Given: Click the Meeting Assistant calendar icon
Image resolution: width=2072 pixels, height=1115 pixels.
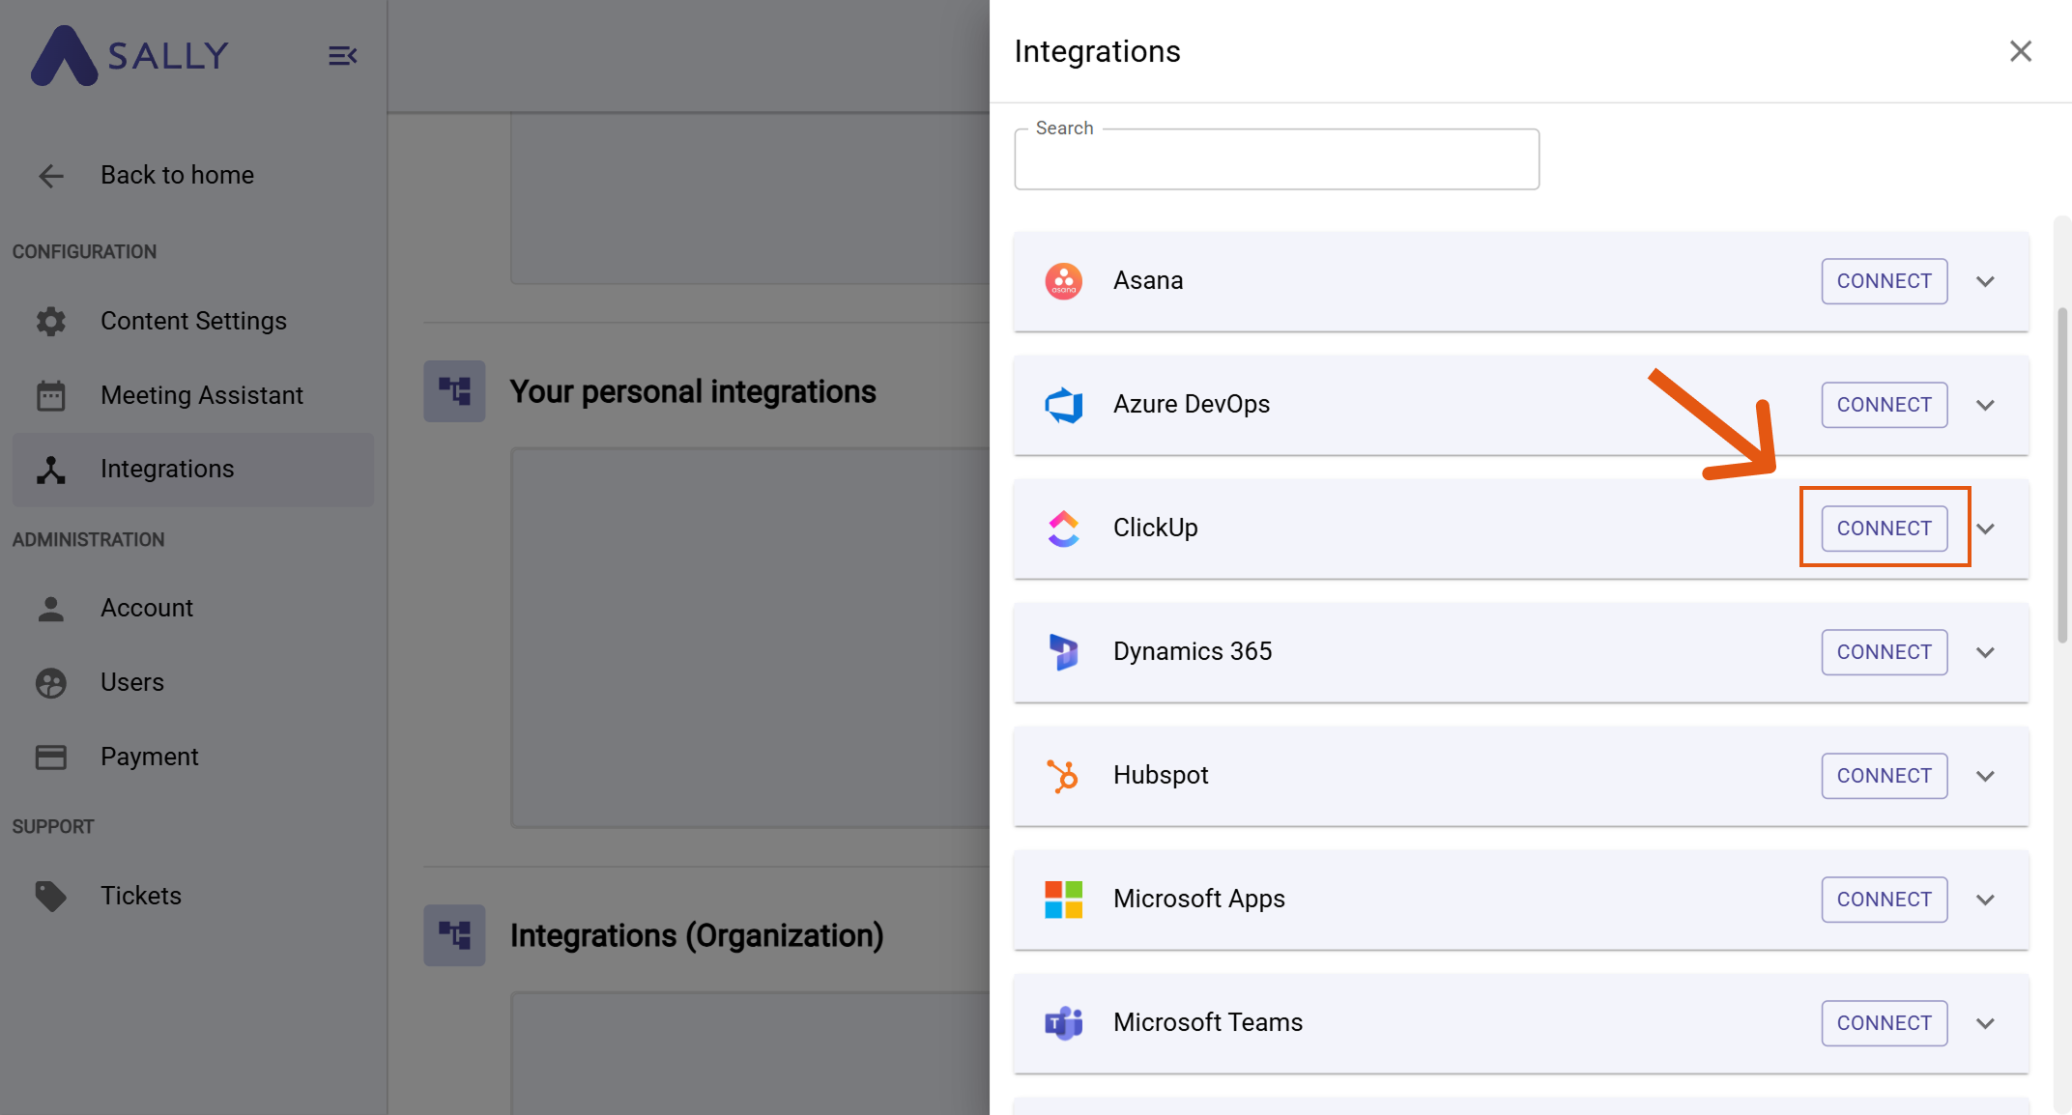Looking at the screenshot, I should click(x=51, y=395).
